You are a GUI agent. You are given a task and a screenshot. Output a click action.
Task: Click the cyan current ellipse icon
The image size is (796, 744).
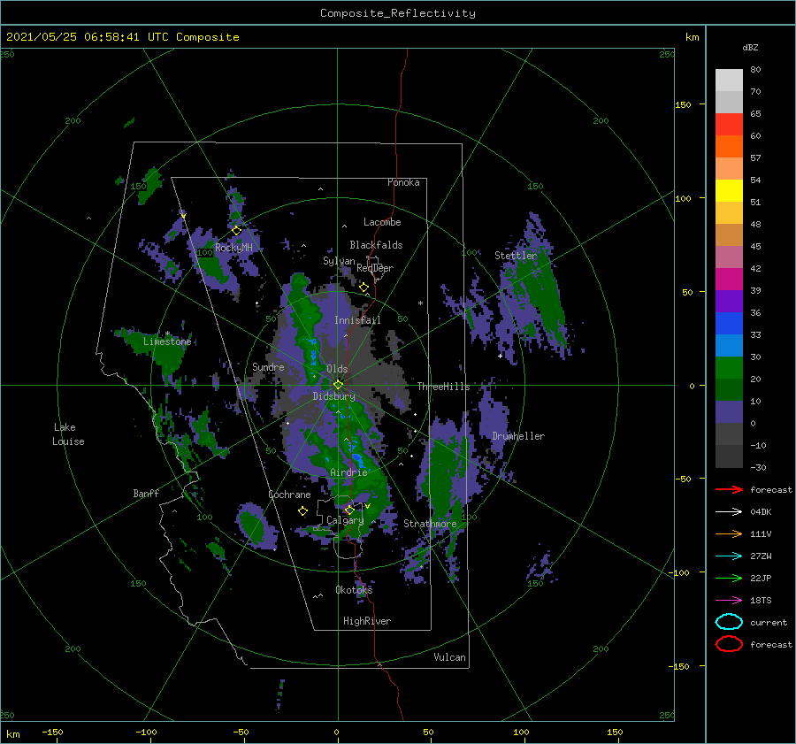tap(729, 622)
